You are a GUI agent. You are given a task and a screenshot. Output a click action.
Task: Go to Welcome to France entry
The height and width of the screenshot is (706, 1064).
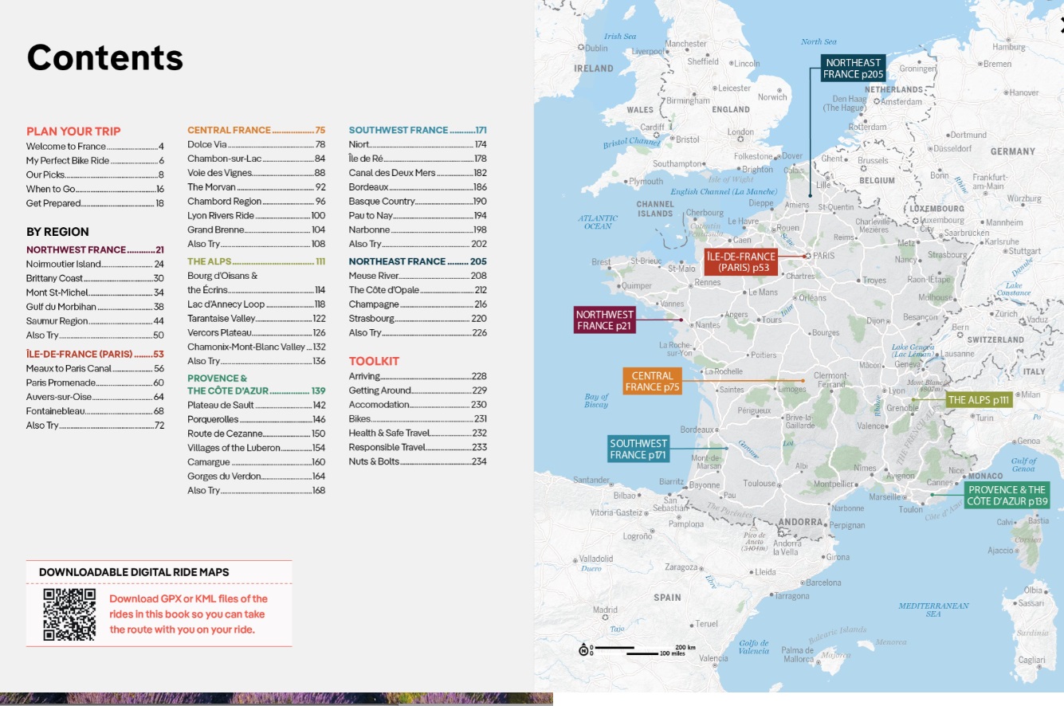[x=94, y=147]
